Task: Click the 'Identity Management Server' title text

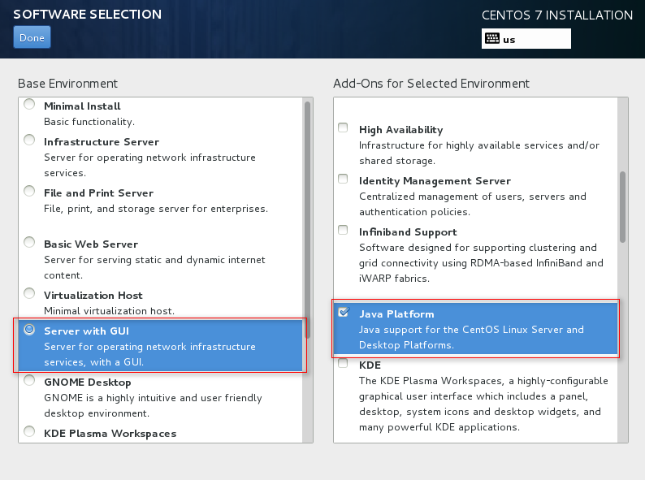Action: point(435,181)
